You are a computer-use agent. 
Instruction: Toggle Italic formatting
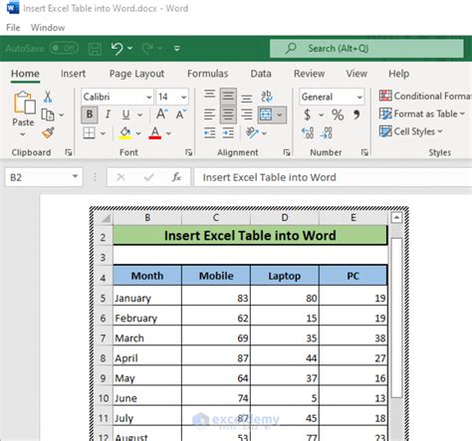(x=108, y=114)
